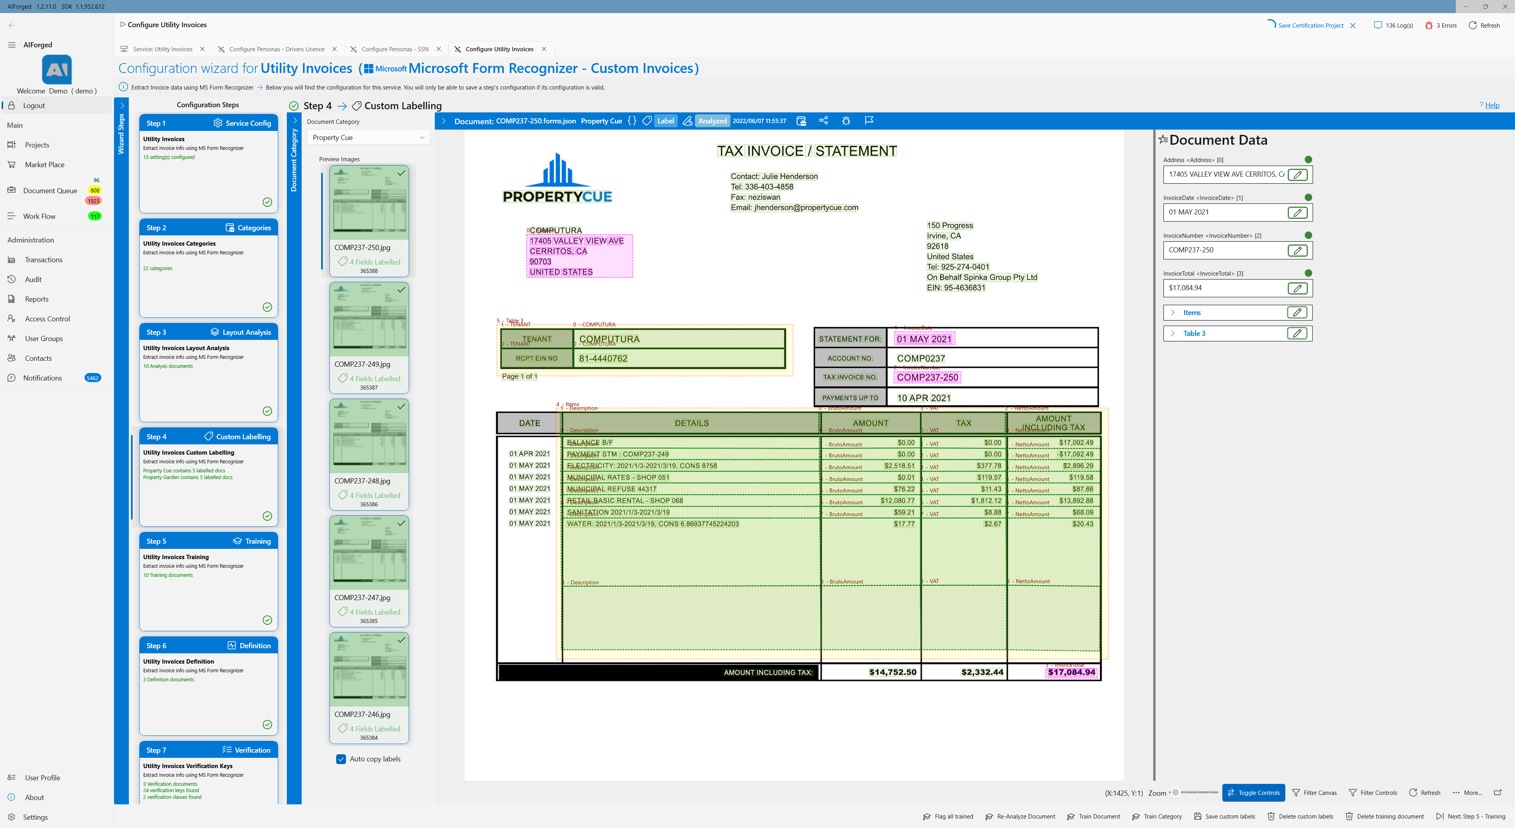Viewport: 1515px width, 828px height.
Task: Click Train Document button
Action: pyautogui.click(x=1093, y=816)
